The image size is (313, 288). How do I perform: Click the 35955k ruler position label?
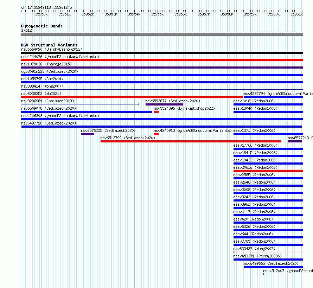157,14
